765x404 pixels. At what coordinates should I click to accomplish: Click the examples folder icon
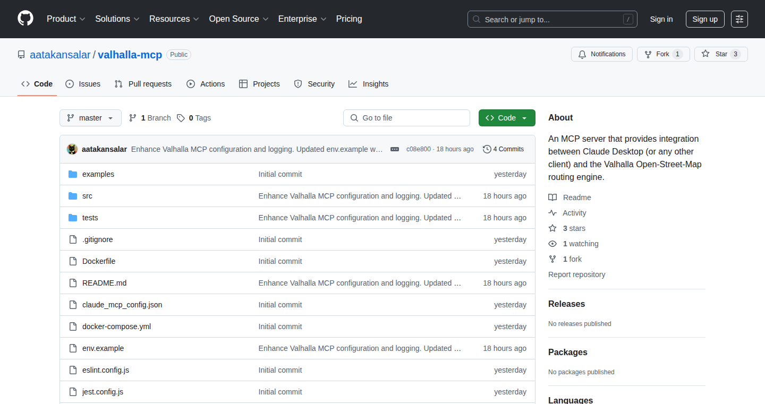pyautogui.click(x=73, y=174)
